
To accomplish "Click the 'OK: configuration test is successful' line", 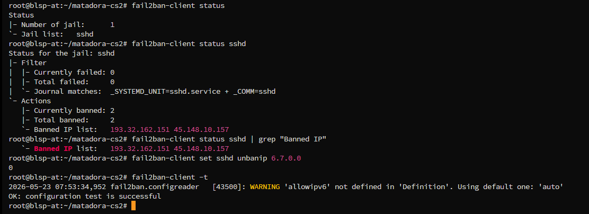I will [85, 196].
